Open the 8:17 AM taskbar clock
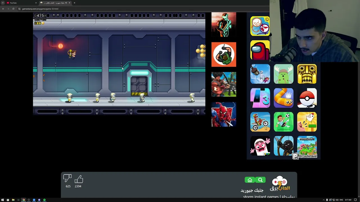Screen dimensions: 360x202 point(348,200)
